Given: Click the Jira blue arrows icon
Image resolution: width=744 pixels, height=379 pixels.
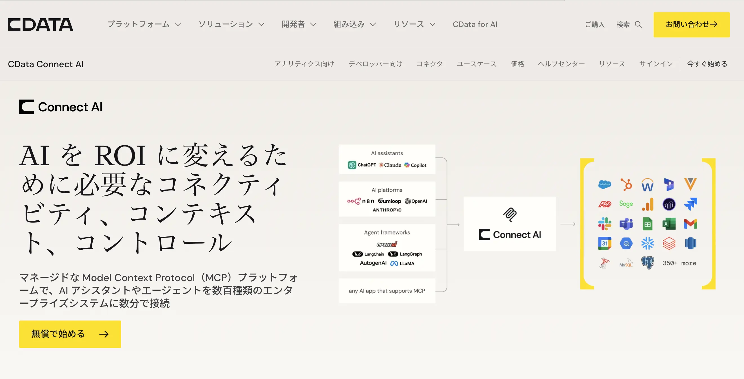Looking at the screenshot, I should point(690,204).
